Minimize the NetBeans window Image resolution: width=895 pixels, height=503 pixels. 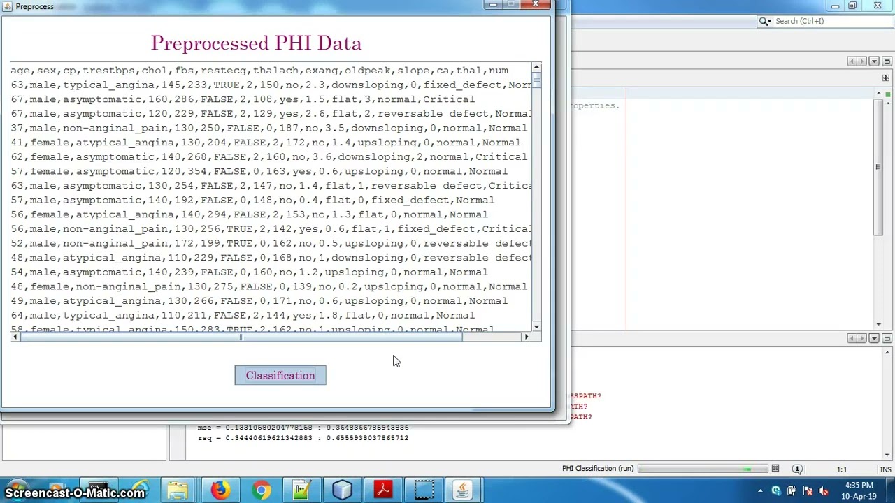click(836, 6)
